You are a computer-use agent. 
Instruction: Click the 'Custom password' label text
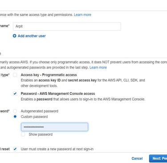click(x=34, y=117)
